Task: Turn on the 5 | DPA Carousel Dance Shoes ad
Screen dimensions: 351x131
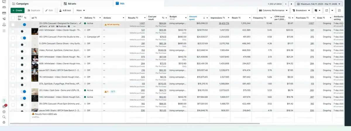Action: click(x=23, y=45)
